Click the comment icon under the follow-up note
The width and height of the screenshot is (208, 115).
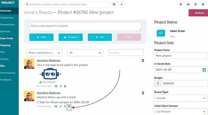point(56,107)
